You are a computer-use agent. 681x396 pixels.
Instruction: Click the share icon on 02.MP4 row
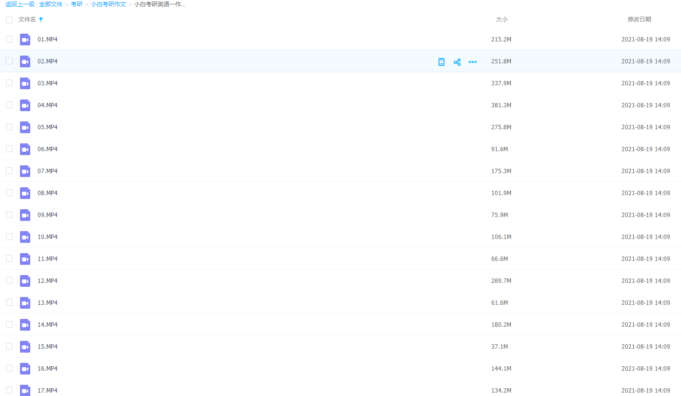[x=457, y=62]
